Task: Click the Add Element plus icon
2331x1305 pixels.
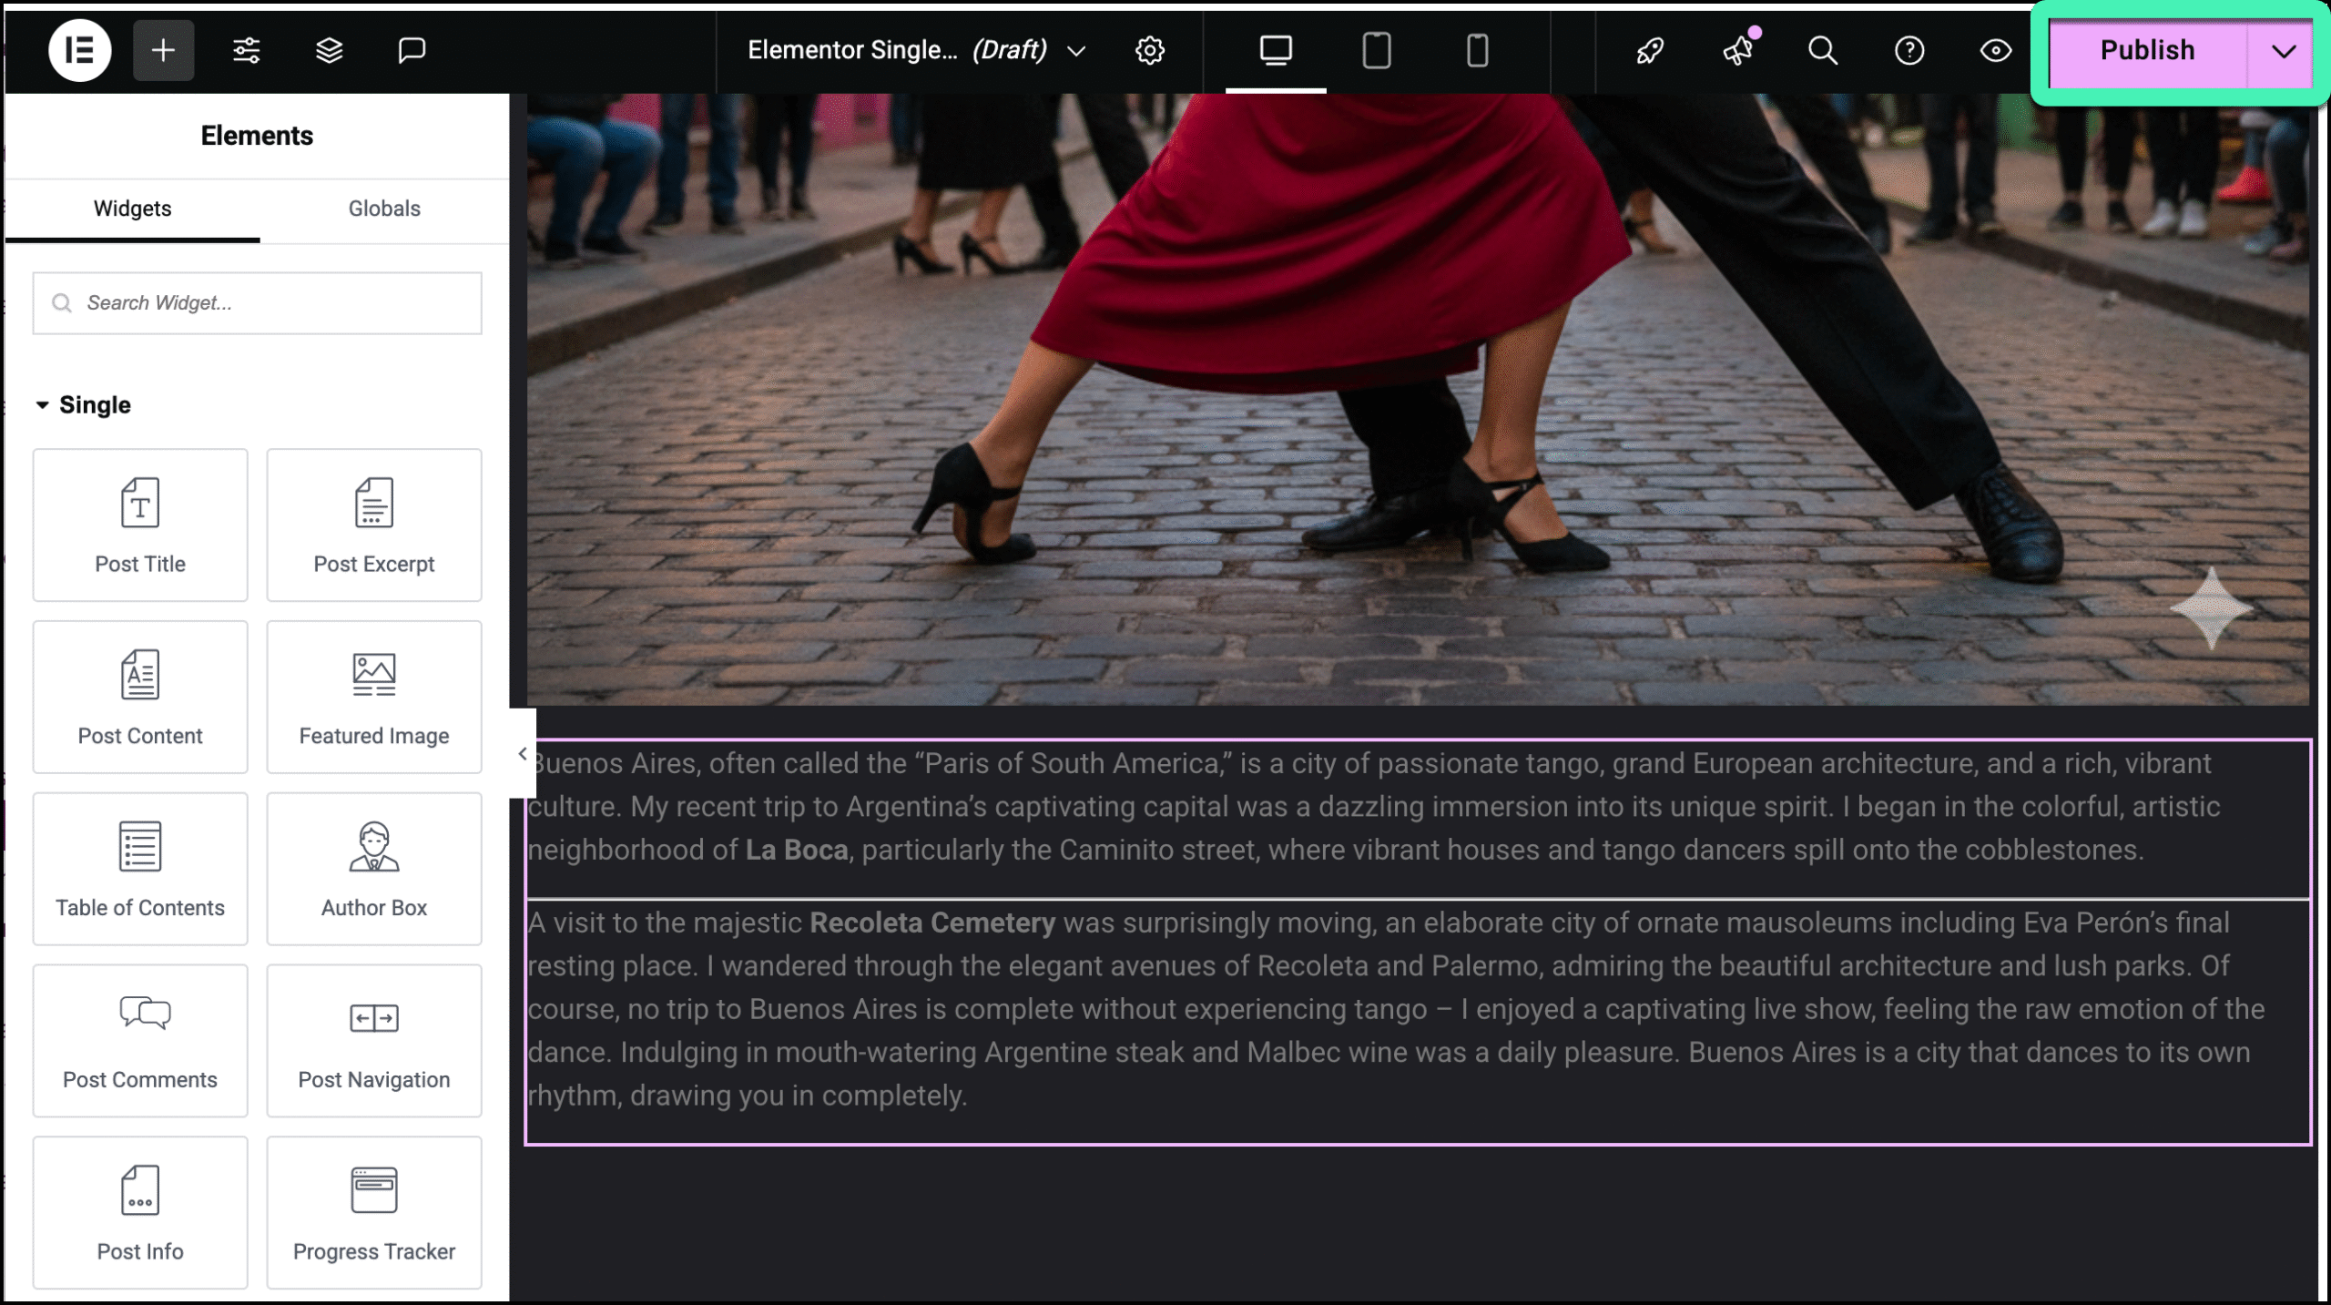Action: point(163,50)
